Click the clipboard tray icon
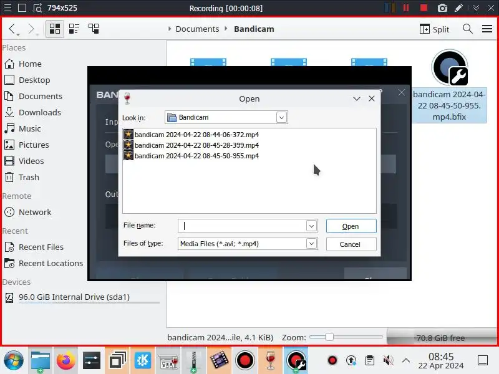 [x=370, y=361]
